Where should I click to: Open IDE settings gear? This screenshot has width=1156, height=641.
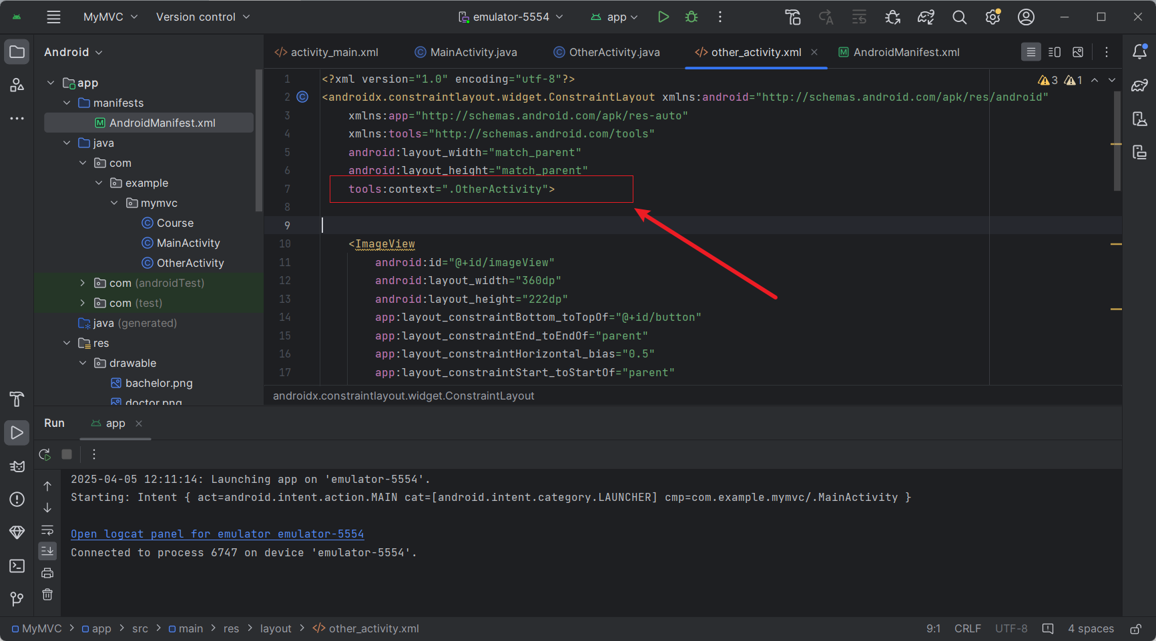[x=992, y=17]
